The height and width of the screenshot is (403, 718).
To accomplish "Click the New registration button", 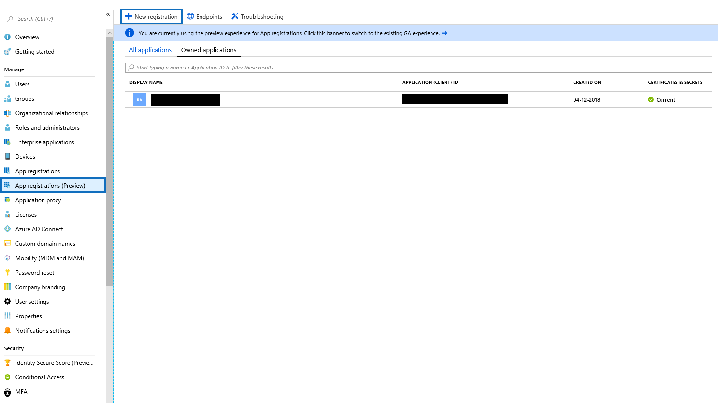I will [151, 16].
